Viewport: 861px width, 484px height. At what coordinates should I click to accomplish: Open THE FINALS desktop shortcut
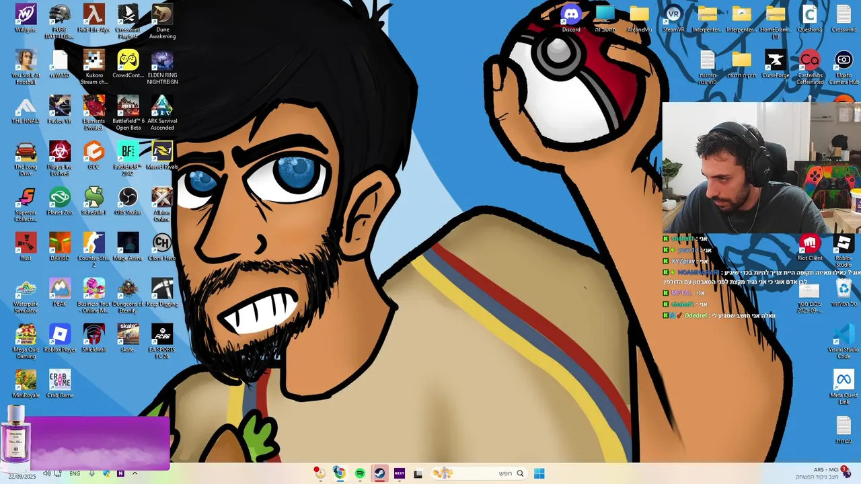pyautogui.click(x=26, y=110)
